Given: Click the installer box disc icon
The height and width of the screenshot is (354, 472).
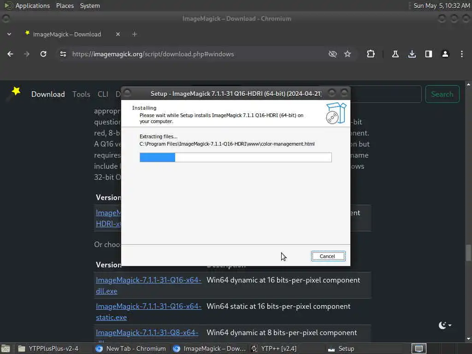Looking at the screenshot, I should click(336, 113).
